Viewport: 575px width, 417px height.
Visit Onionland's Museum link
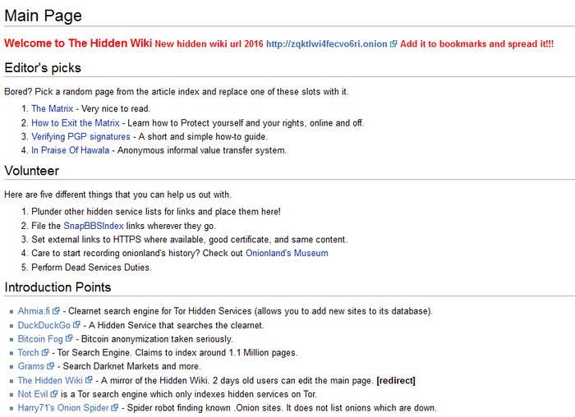[x=287, y=253]
